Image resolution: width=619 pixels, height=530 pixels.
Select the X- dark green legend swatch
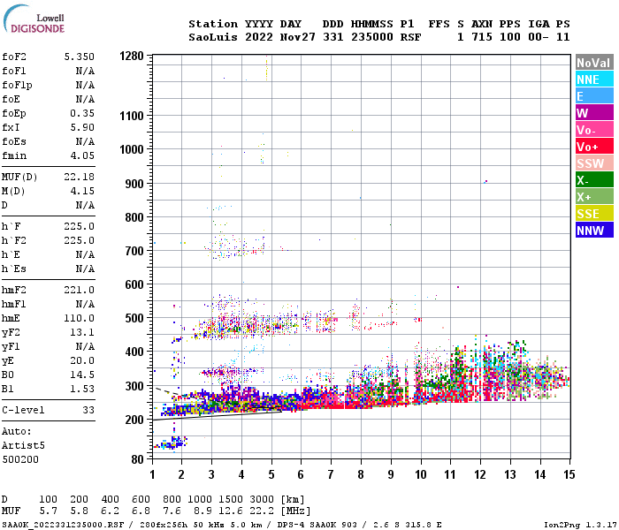pos(594,180)
